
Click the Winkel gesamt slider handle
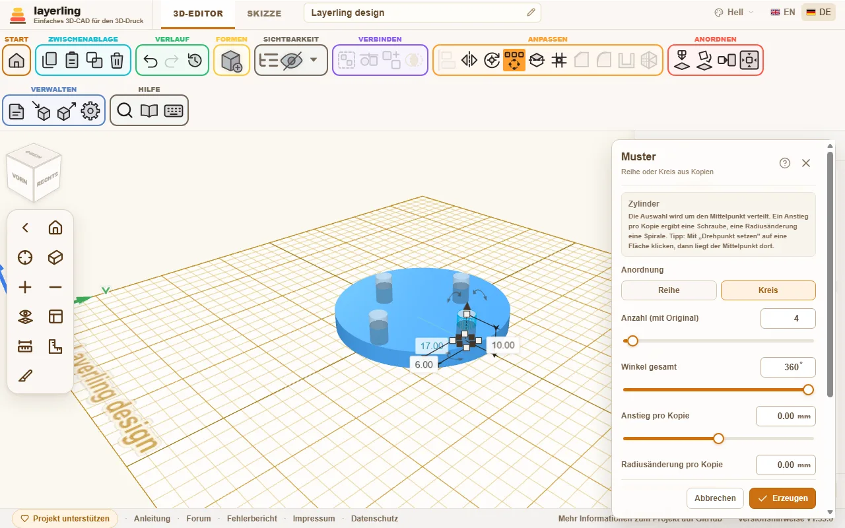tap(808, 389)
